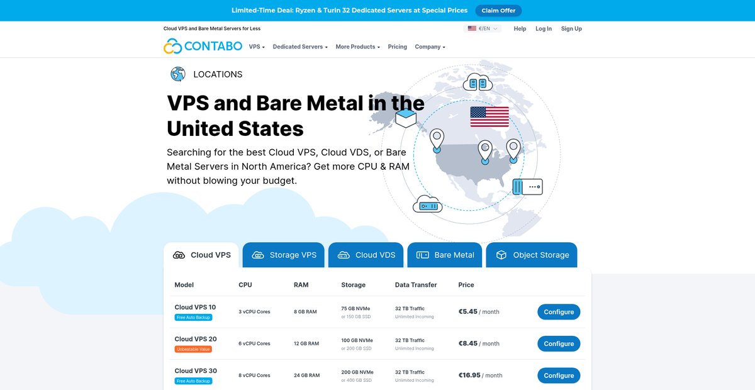This screenshot has width=755, height=390.
Task: Click the 6 vCPU Cores cell
Action: pyautogui.click(x=254, y=343)
